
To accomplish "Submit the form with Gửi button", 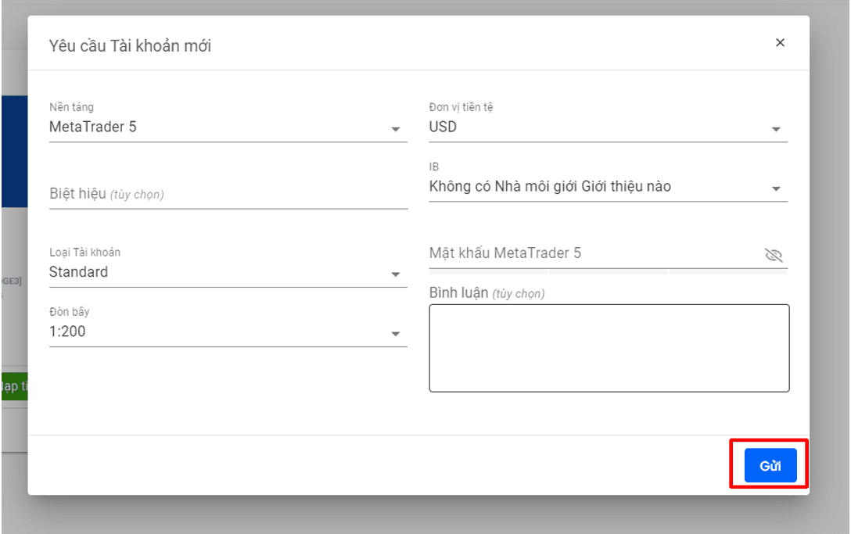I will tap(770, 465).
